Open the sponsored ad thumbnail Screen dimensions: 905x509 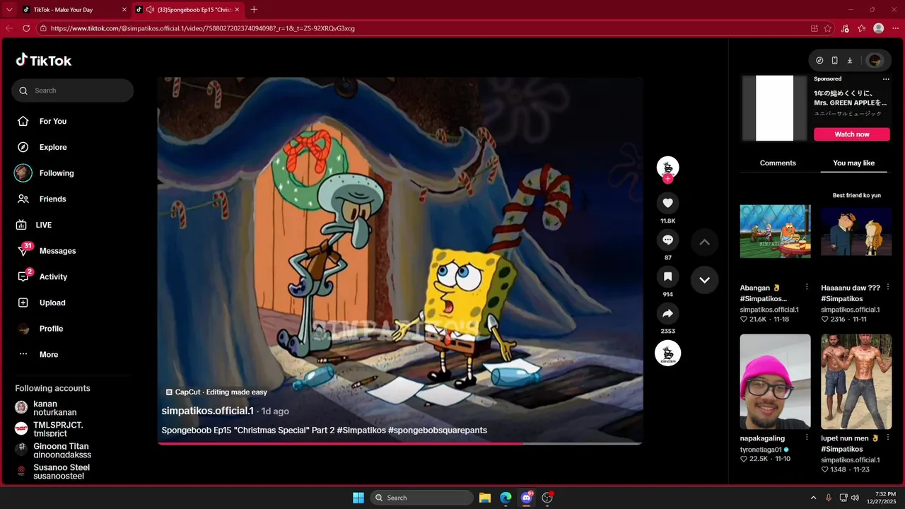(774, 108)
